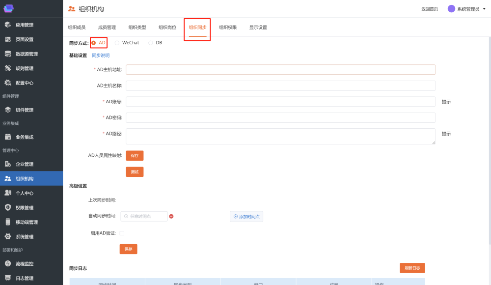This screenshot has height=285, width=491.
Task: Click the 刷新日志 button
Action: [x=412, y=268]
